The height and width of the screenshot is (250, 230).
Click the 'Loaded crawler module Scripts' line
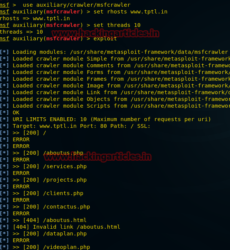(120, 106)
